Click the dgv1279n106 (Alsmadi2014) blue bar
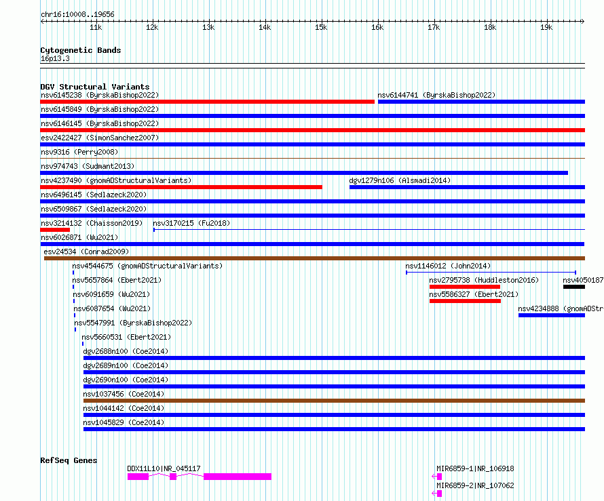The image size is (604, 501). coord(467,187)
